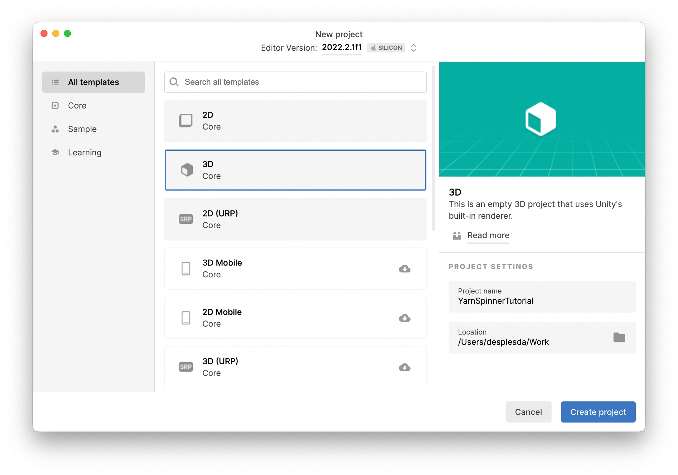Click the Read more package icon
The width and height of the screenshot is (678, 475).
click(456, 235)
